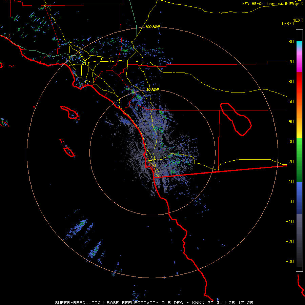Select the 30 value on the dBZ scale
305x305 pixels.
[291, 142]
